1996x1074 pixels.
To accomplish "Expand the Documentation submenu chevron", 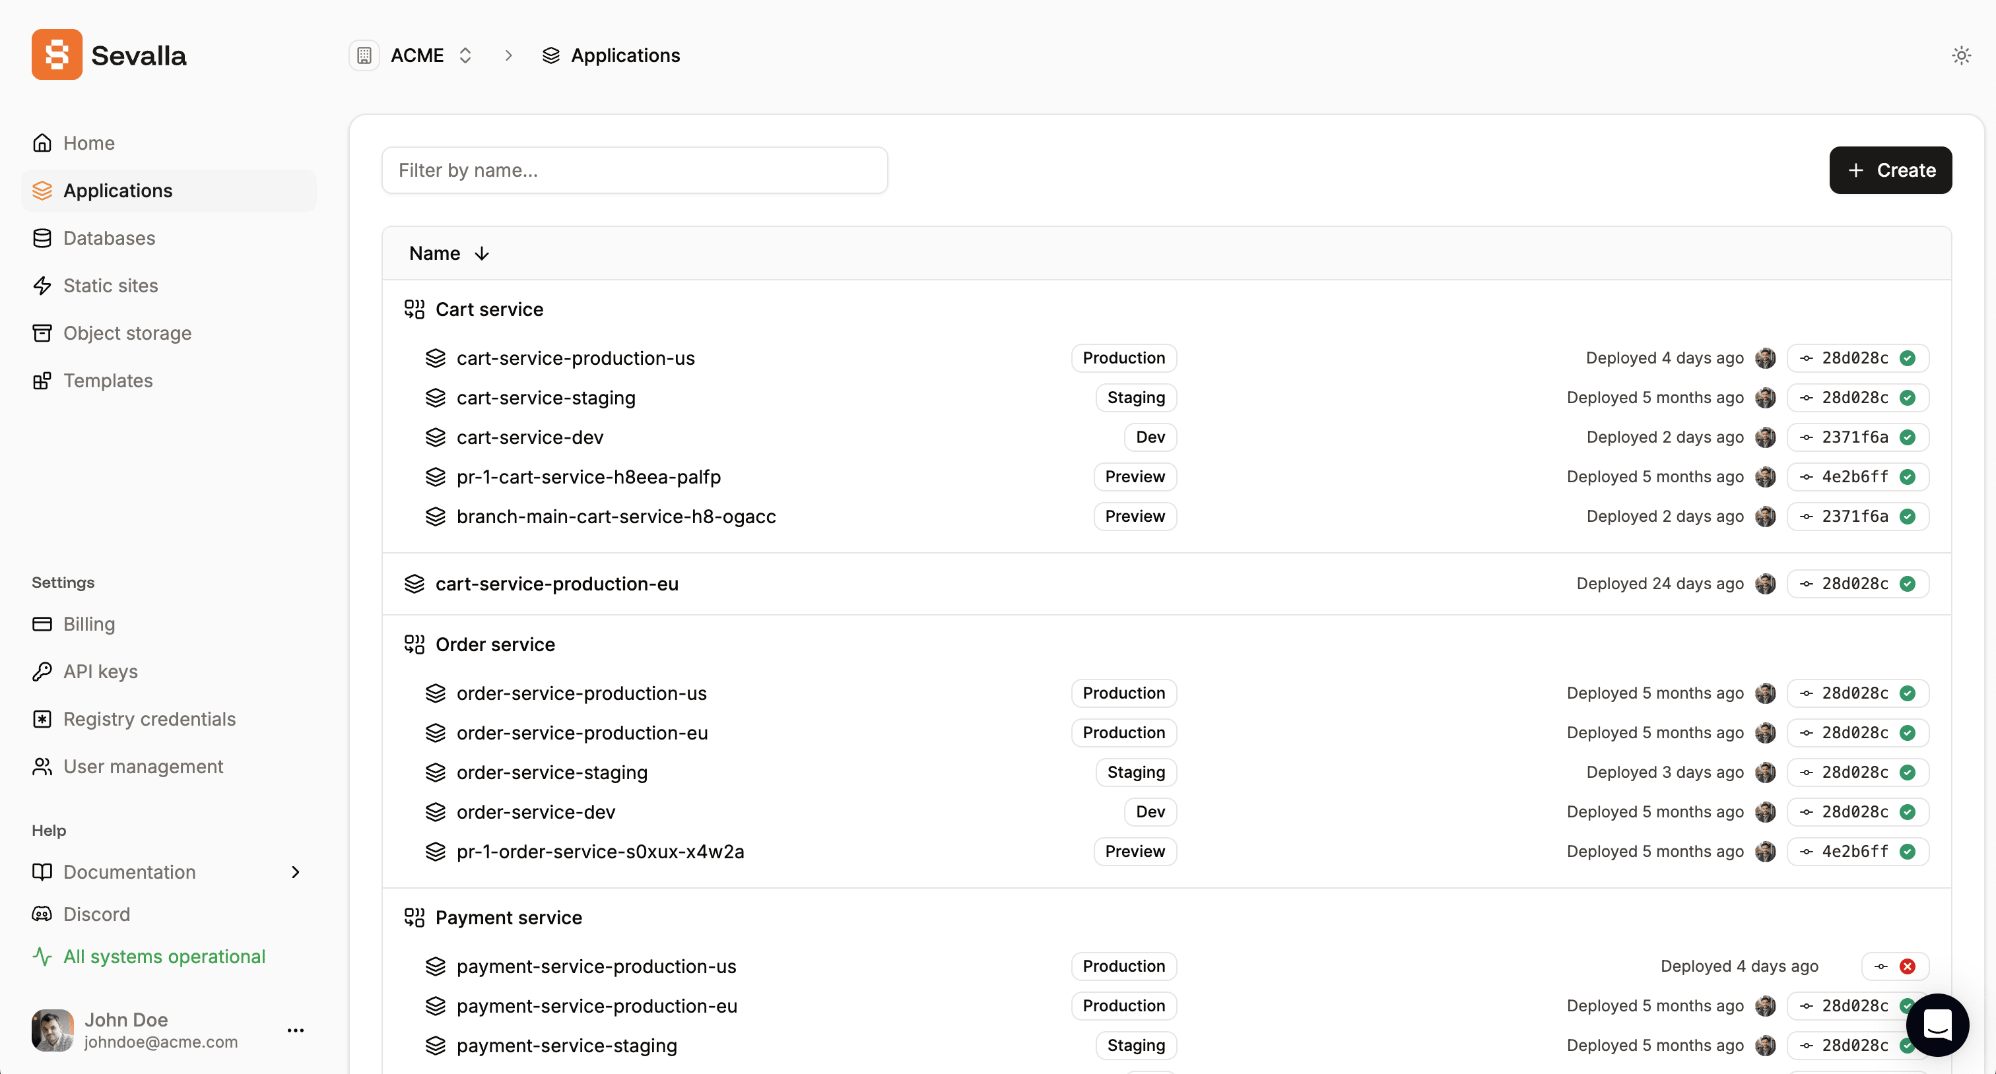I will [x=295, y=871].
